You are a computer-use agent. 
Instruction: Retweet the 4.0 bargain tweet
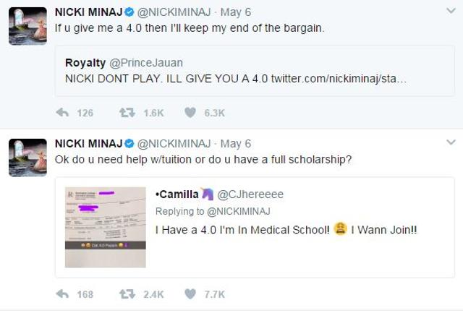127,113
